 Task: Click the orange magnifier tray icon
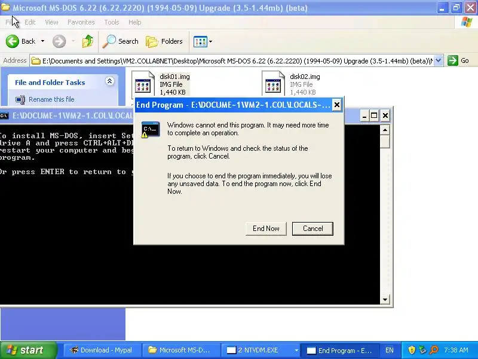tap(434, 350)
